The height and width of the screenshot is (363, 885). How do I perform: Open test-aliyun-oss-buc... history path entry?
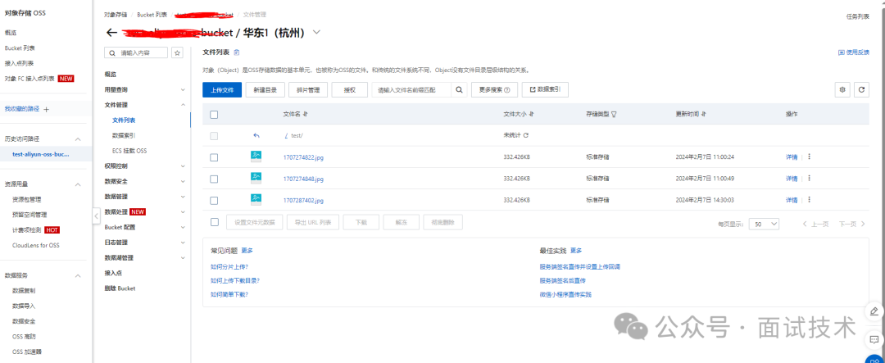point(41,154)
